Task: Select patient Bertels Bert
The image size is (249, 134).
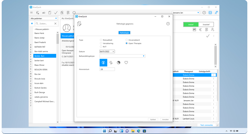Action: coord(45,56)
